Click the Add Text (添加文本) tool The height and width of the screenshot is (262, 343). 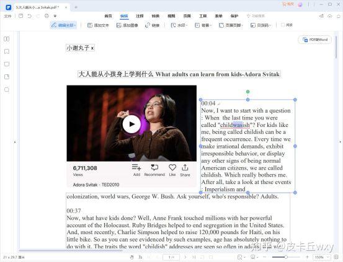(98, 25)
